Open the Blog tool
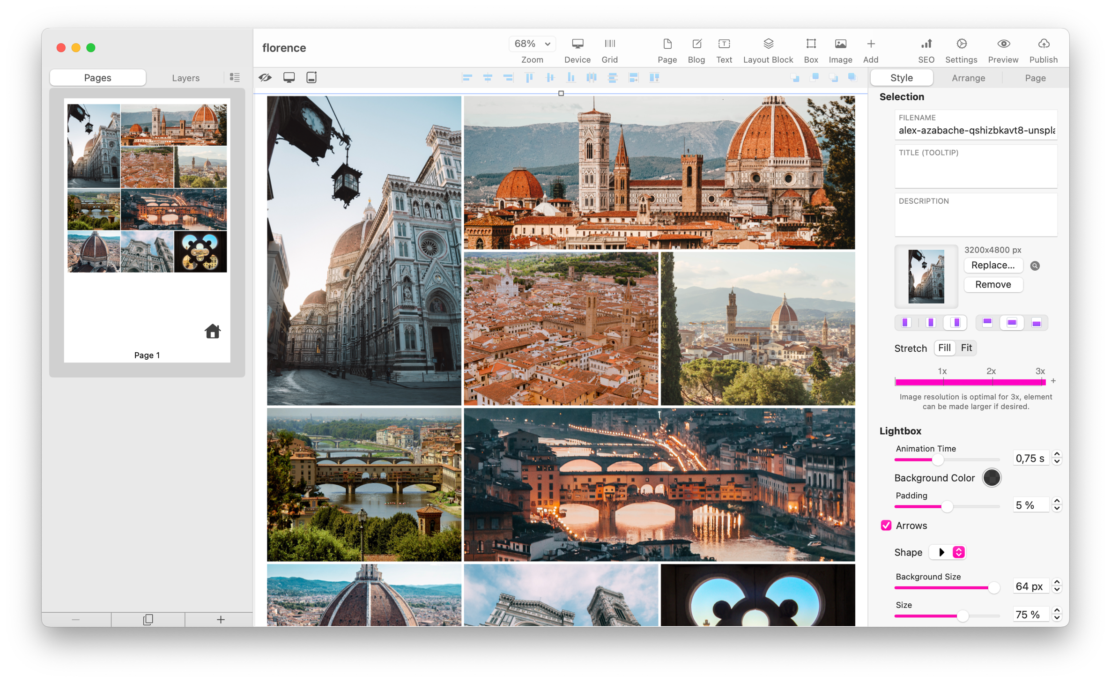Viewport: 1111px width, 682px height. pyautogui.click(x=696, y=51)
